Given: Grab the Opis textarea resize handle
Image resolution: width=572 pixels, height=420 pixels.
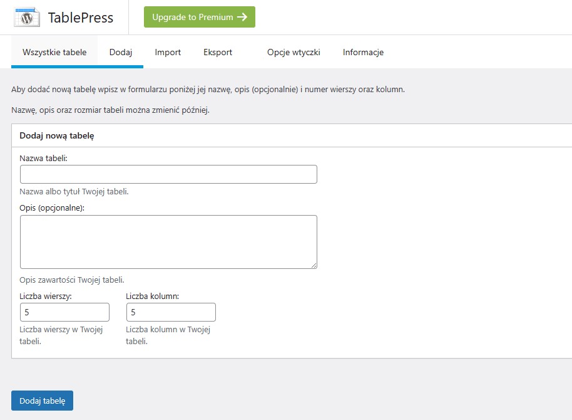Looking at the screenshot, I should (x=314, y=265).
